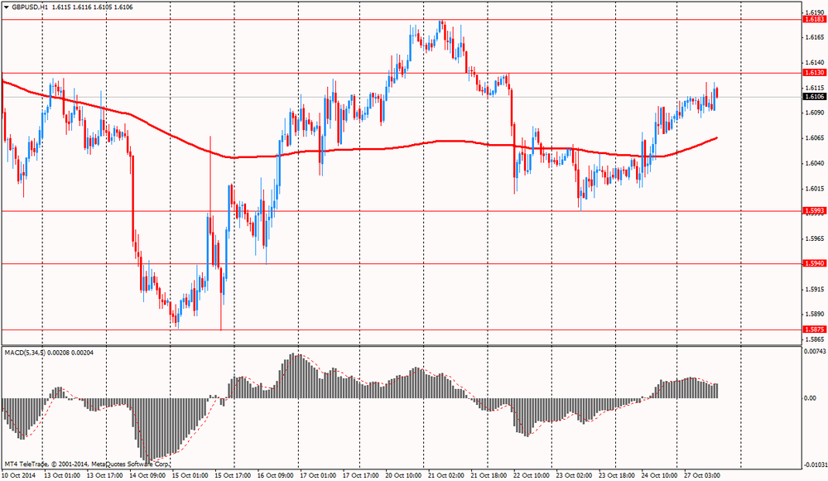828x481 pixels.
Task: Click the 16 Oct 09:00 time label
Action: click(x=276, y=476)
